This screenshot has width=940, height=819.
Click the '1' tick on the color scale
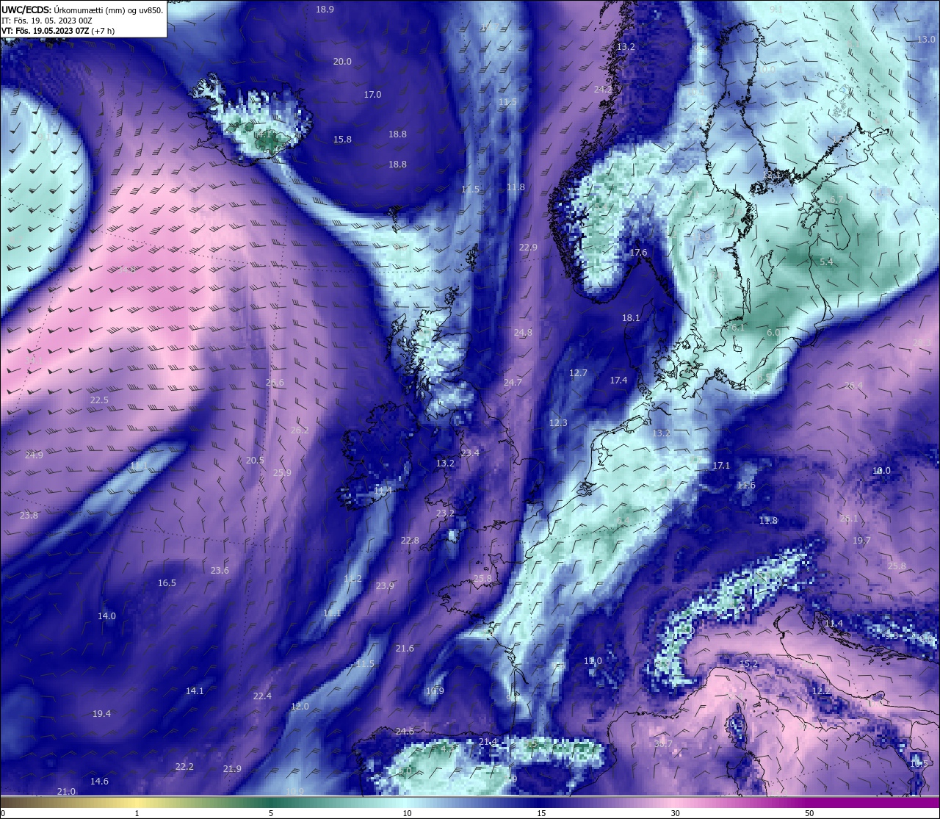coord(137,813)
